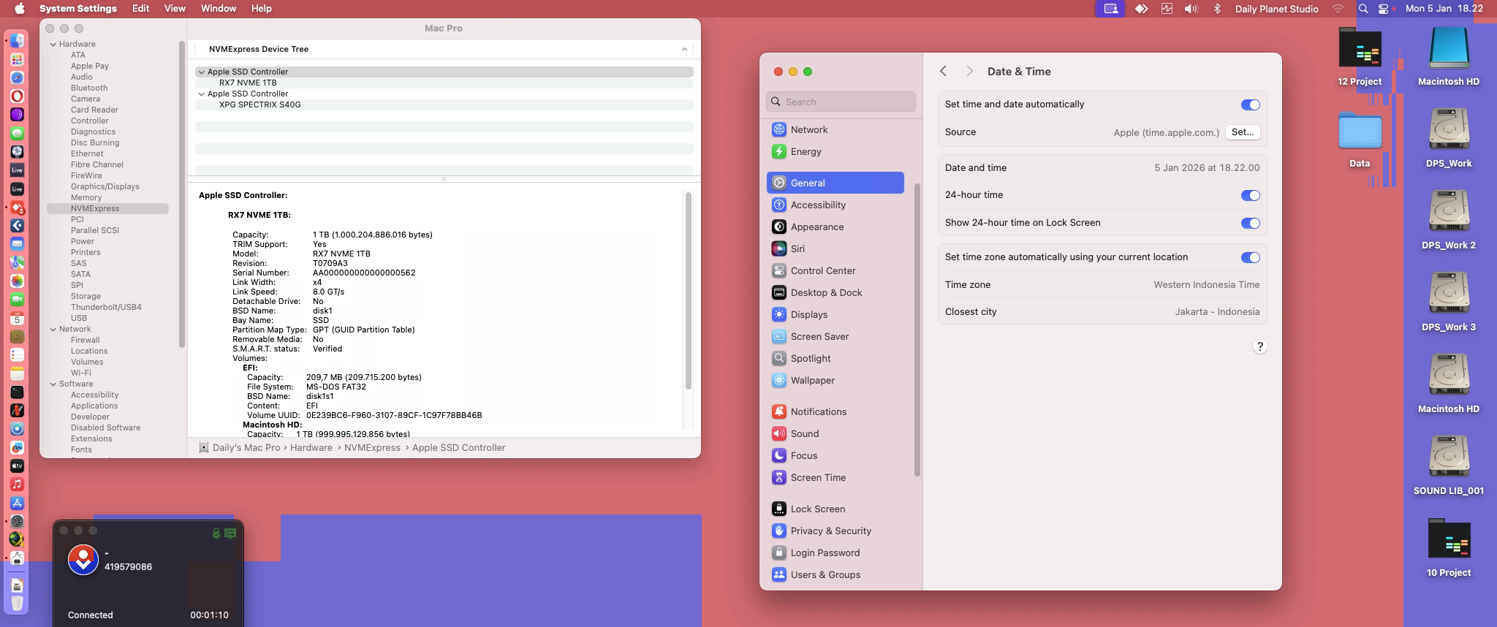Open the Date & Time help button
1497x627 pixels.
1259,346
